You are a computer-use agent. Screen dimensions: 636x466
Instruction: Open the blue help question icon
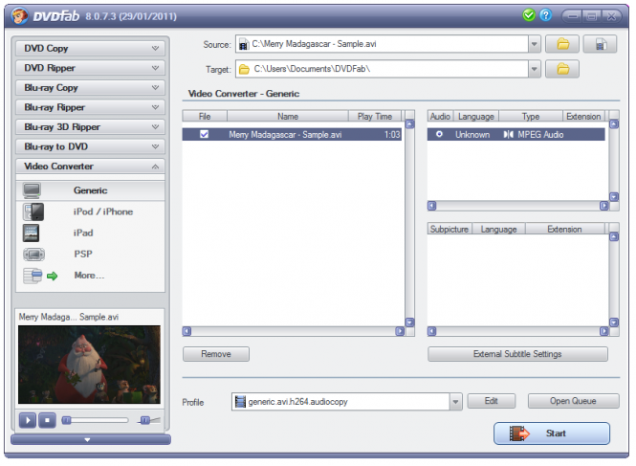click(546, 16)
